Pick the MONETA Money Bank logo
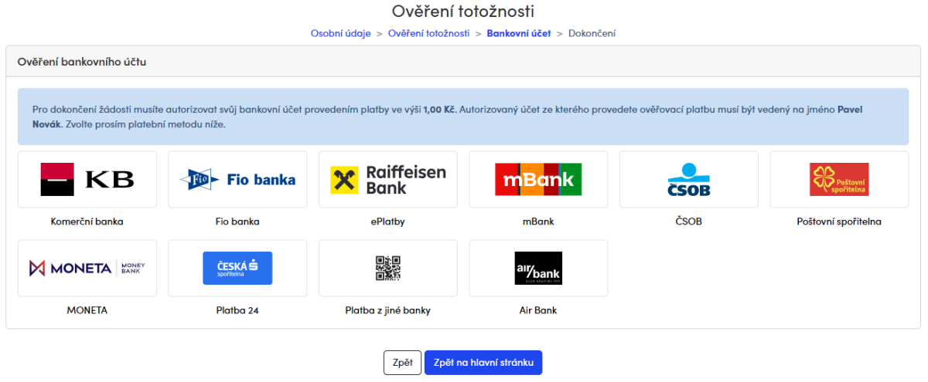 point(87,268)
